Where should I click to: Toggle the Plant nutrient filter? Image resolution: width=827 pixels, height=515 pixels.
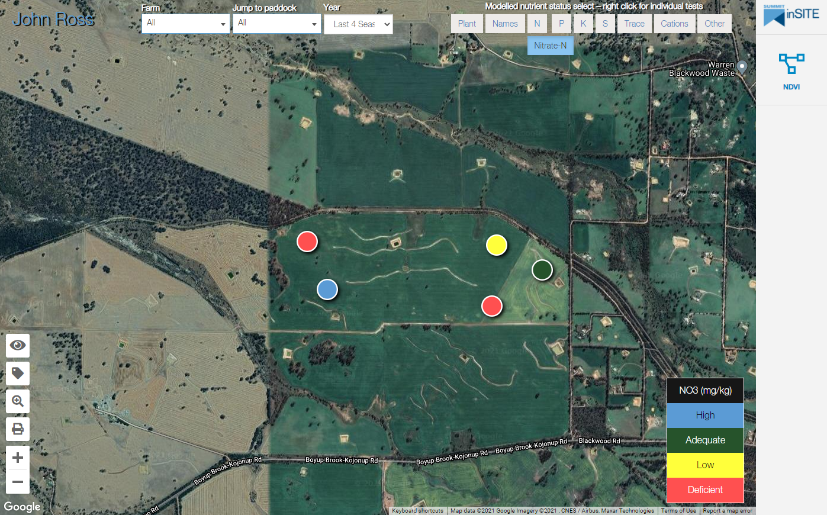pos(466,24)
